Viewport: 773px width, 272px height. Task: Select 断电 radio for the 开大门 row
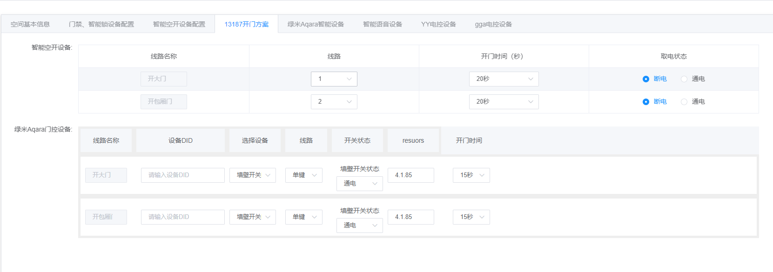click(646, 79)
